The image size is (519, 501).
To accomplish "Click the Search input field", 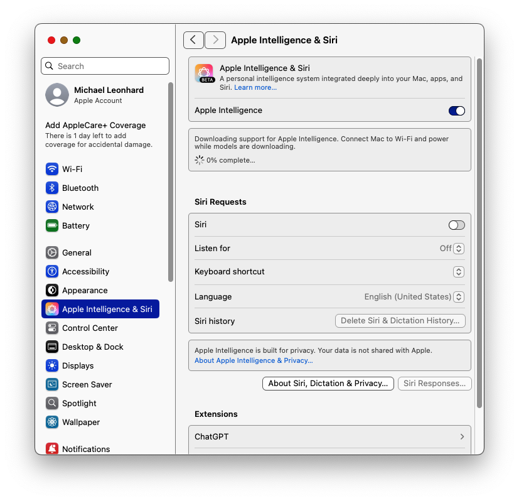I will pos(105,66).
